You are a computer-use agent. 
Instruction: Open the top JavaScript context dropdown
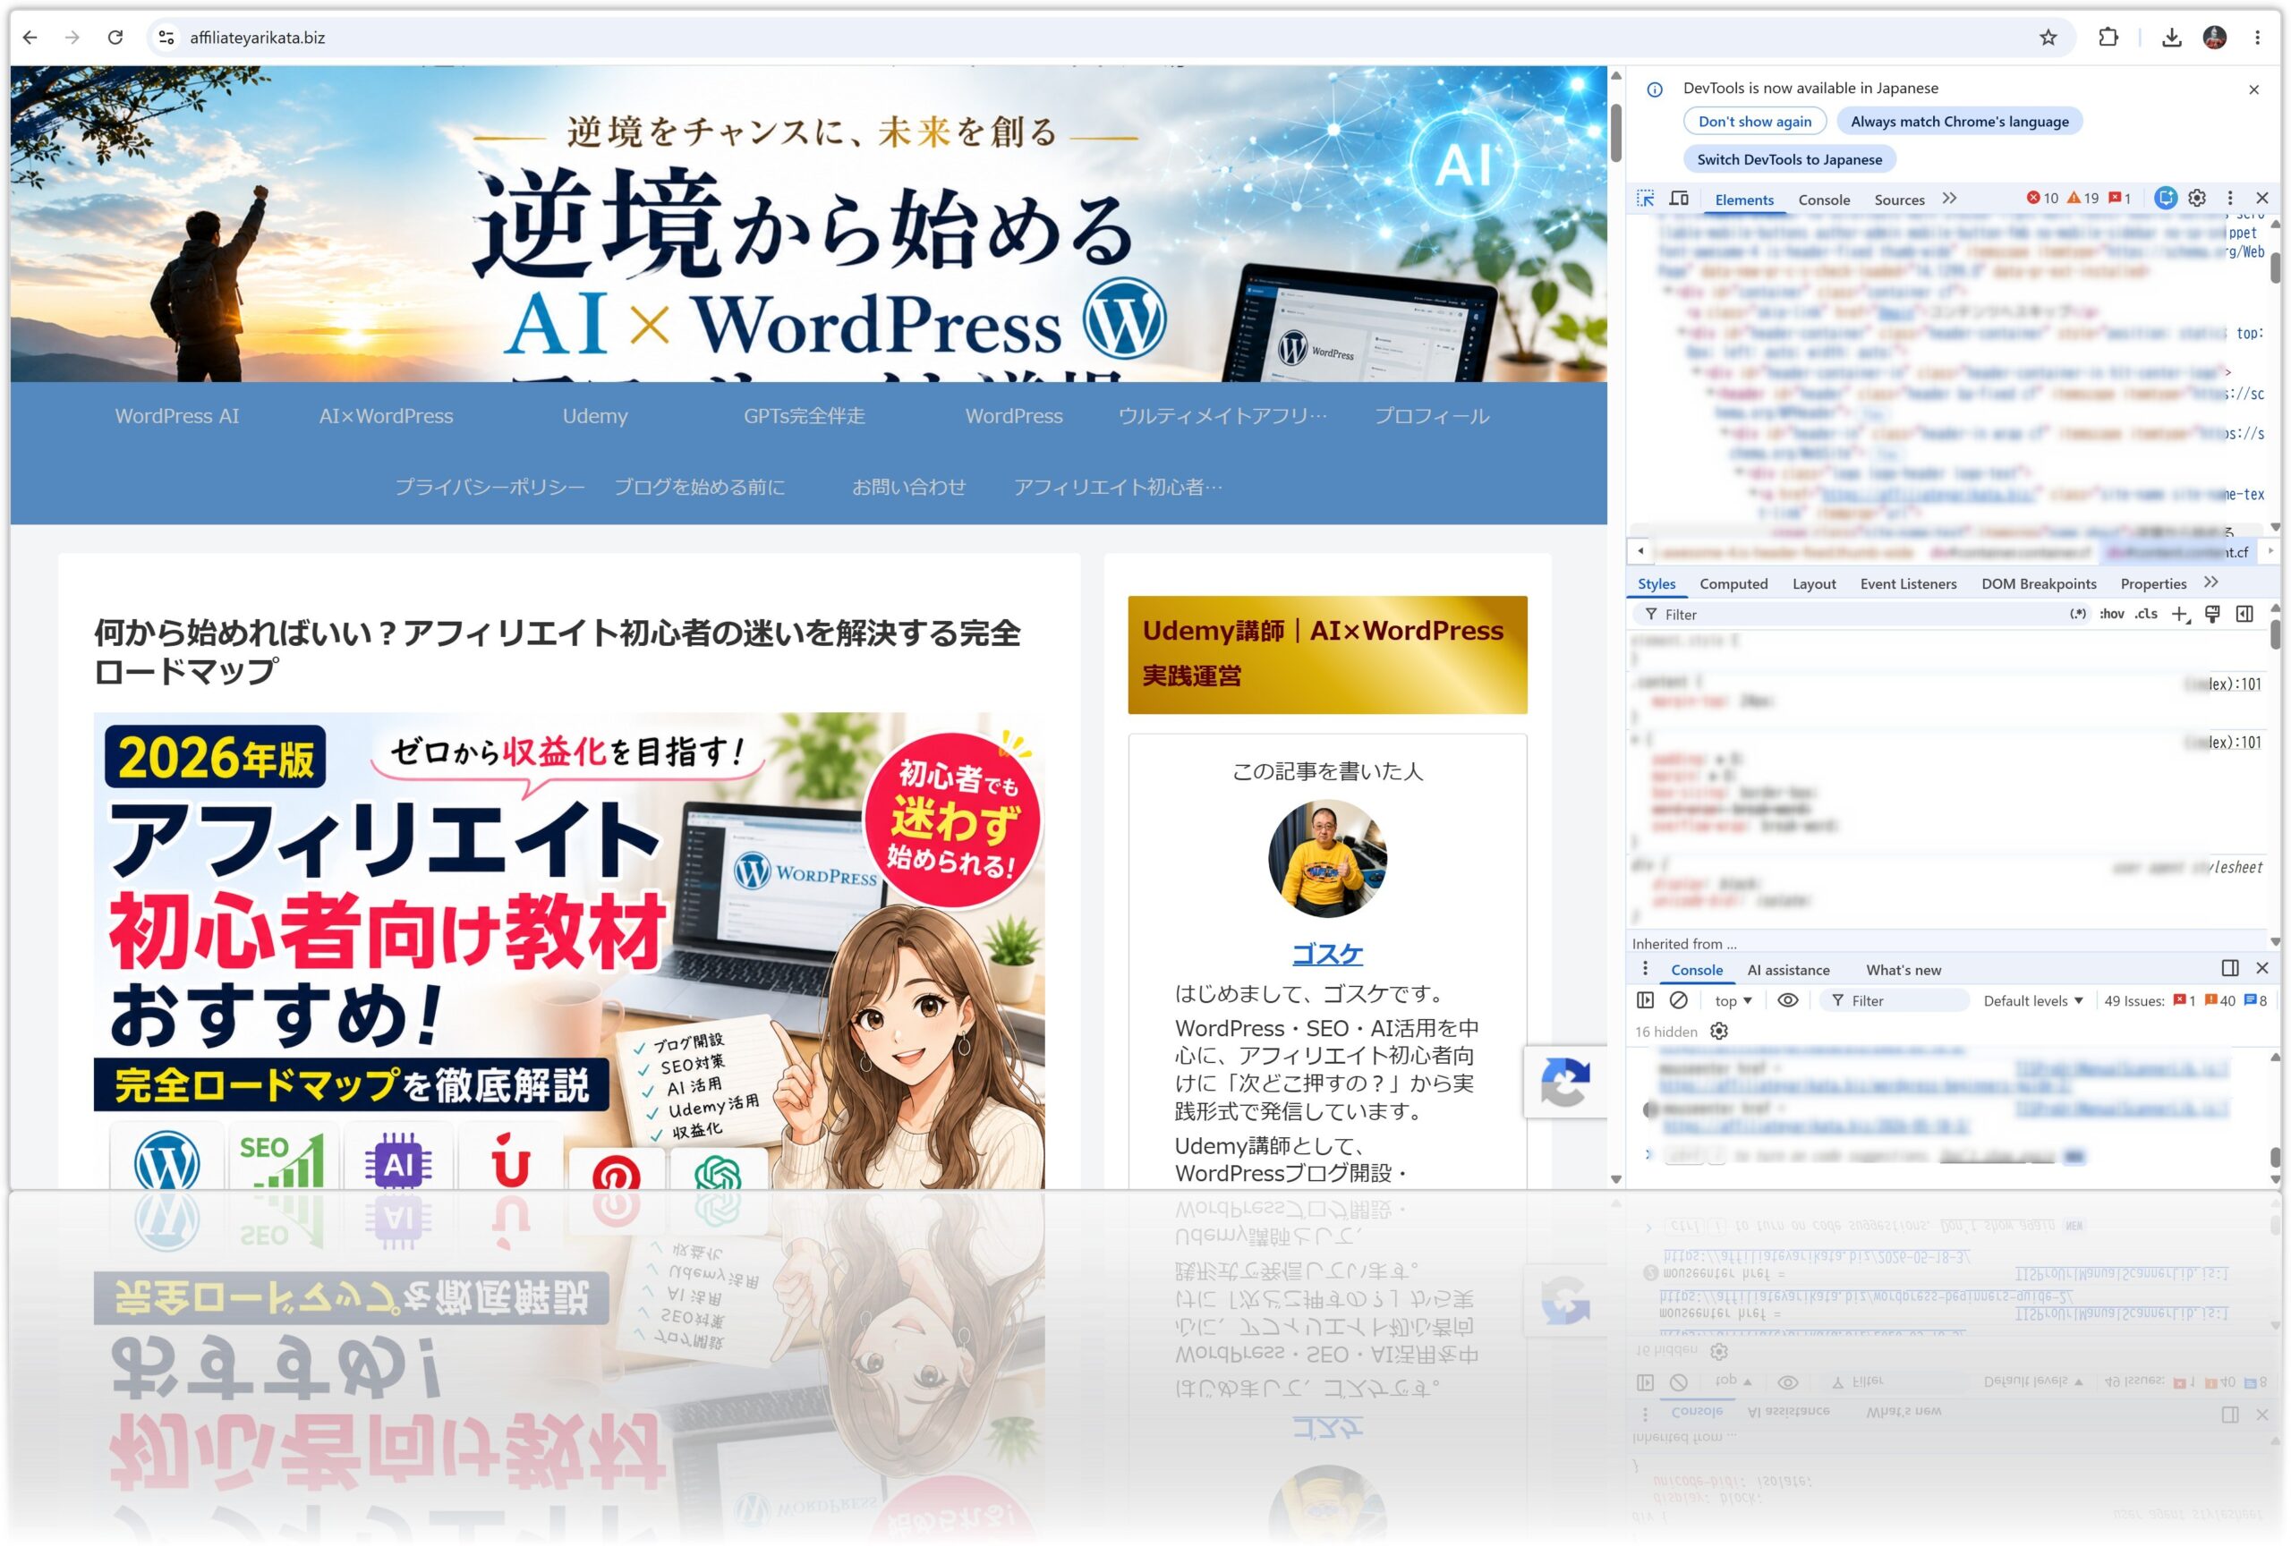1733,1000
